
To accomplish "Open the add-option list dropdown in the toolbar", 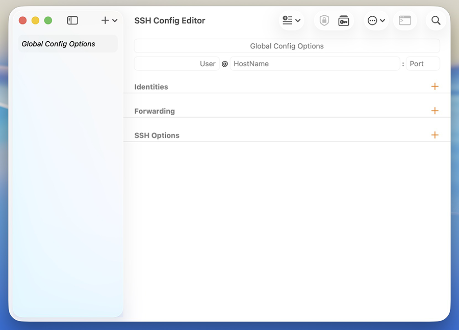I will click(291, 20).
